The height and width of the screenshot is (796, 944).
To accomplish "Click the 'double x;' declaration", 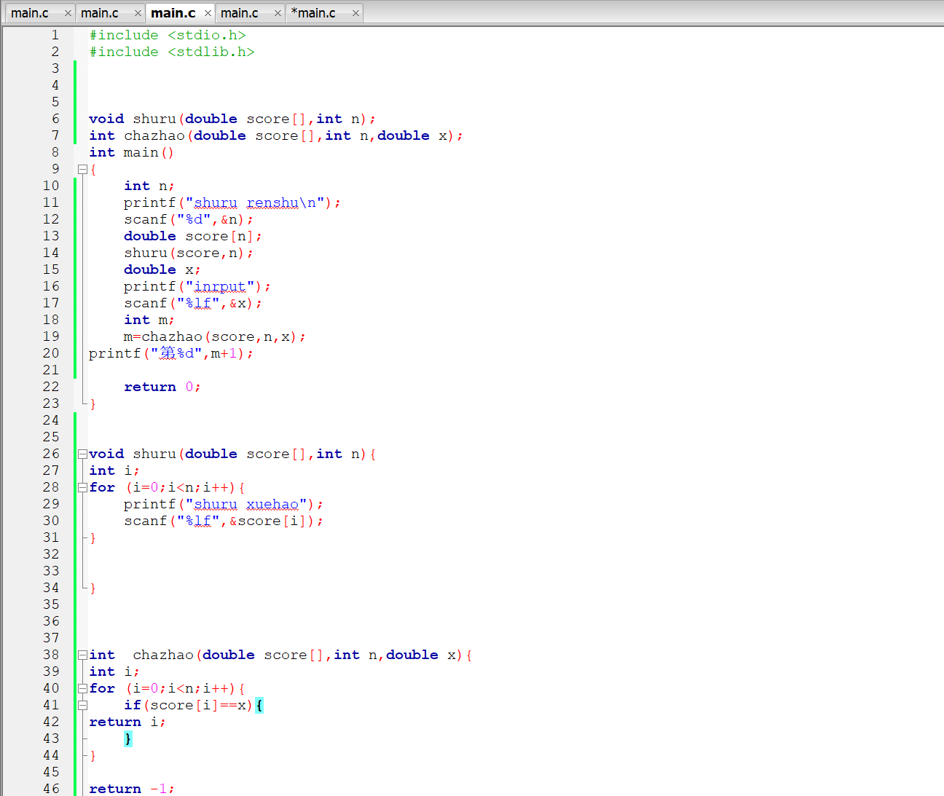I will (162, 269).
